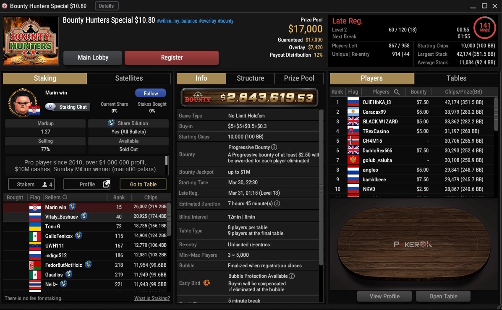Switch to the Tables tab
Screen dimensions: 502x310
[x=456, y=78]
